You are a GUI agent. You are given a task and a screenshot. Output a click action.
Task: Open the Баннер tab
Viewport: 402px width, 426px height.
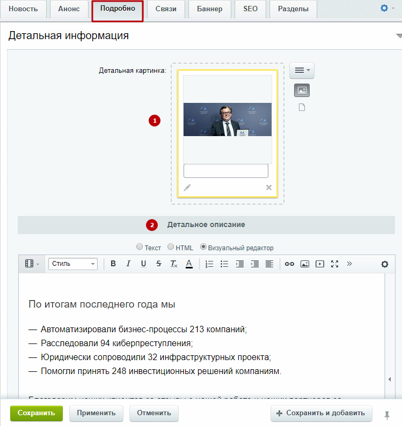[x=209, y=9]
